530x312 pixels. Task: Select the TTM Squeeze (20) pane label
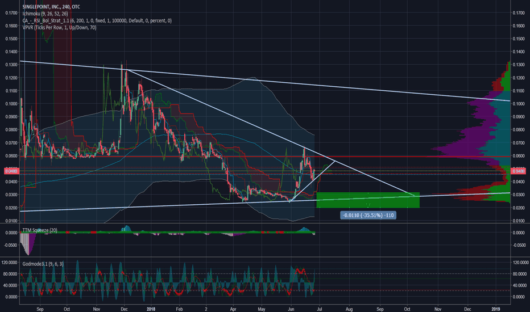40,230
